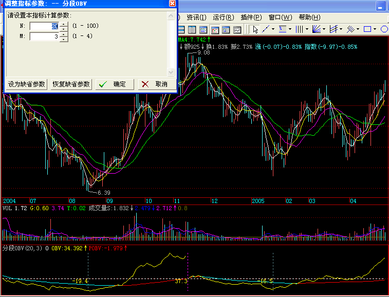Increase the M parameter value
The height and width of the screenshot is (297, 389).
64,34
